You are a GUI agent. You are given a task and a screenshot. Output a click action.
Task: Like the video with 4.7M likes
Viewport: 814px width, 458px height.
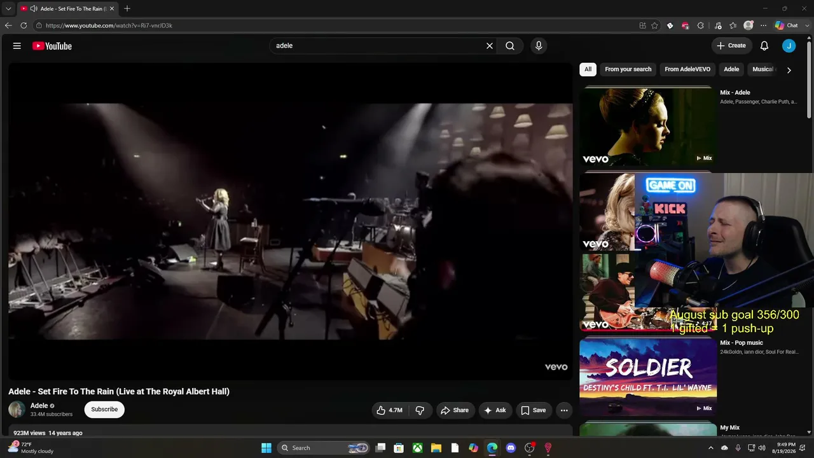click(x=389, y=410)
